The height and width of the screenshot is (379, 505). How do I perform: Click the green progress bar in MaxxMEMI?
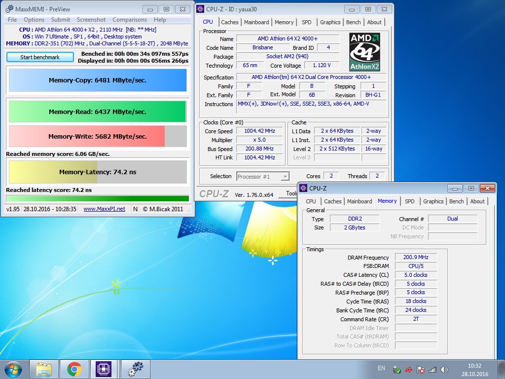click(x=98, y=198)
